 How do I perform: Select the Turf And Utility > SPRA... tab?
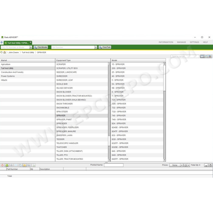click(x=18, y=43)
